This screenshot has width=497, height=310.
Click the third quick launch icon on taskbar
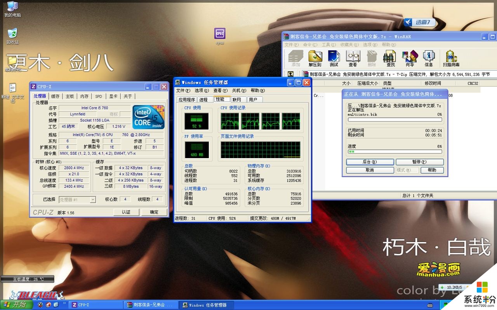pyautogui.click(x=56, y=305)
